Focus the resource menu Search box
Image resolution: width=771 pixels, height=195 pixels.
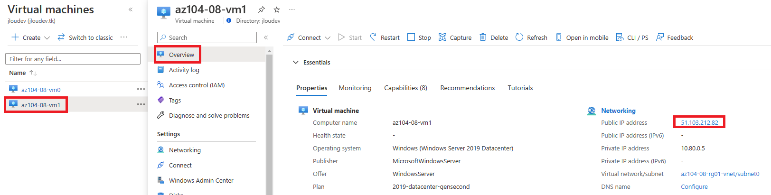(x=207, y=37)
